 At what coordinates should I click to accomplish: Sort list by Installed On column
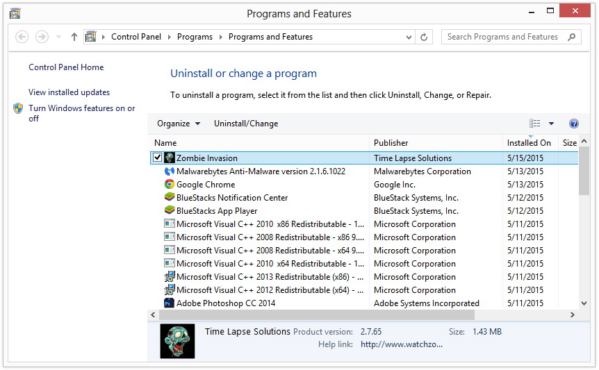pyautogui.click(x=529, y=143)
